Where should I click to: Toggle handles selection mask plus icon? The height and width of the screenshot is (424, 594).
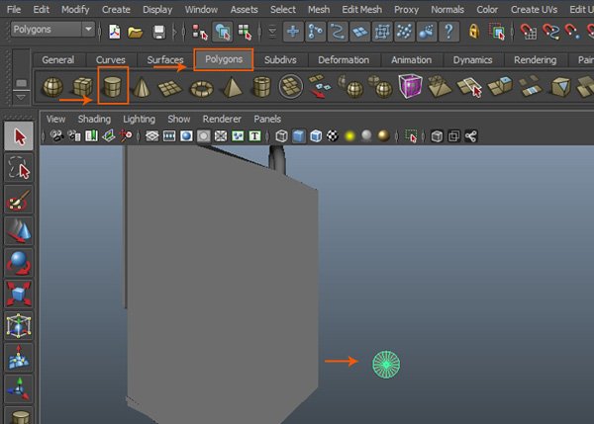pos(293,32)
